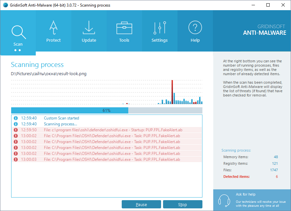291x211 pixels.
Task: Open the Update download icon
Action: (89, 28)
